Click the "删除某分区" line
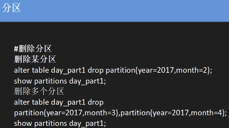This screenshot has width=229, height=128. tap(35, 59)
